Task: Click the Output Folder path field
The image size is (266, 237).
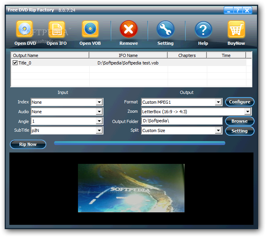Action: (182, 121)
